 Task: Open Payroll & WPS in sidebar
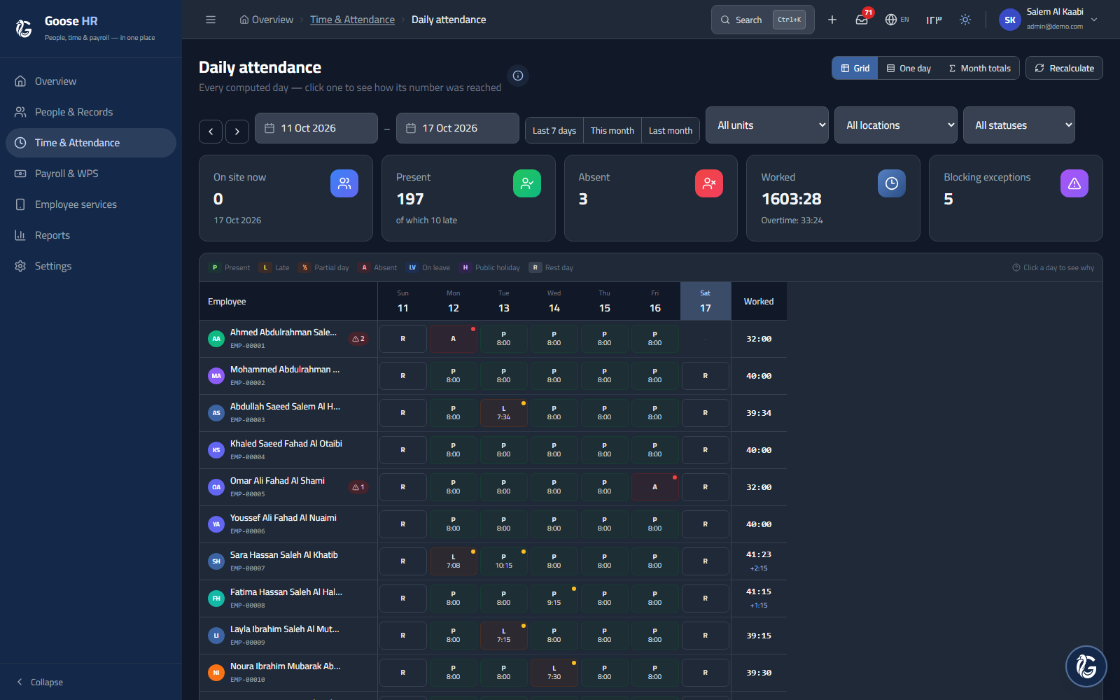point(91,174)
